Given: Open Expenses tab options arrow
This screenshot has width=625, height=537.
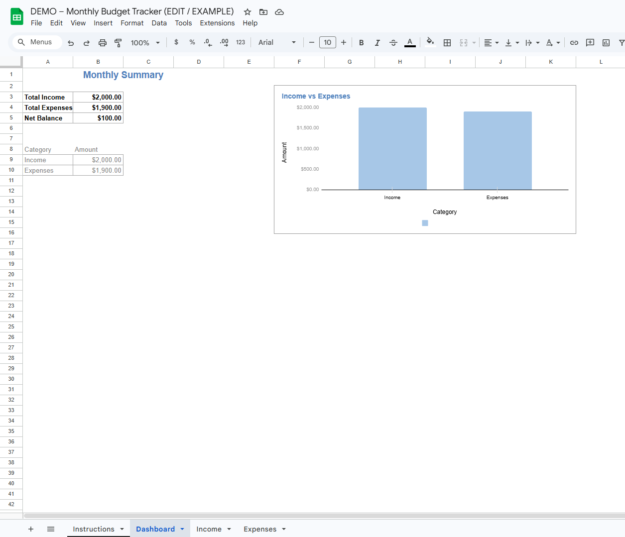Looking at the screenshot, I should tap(284, 529).
